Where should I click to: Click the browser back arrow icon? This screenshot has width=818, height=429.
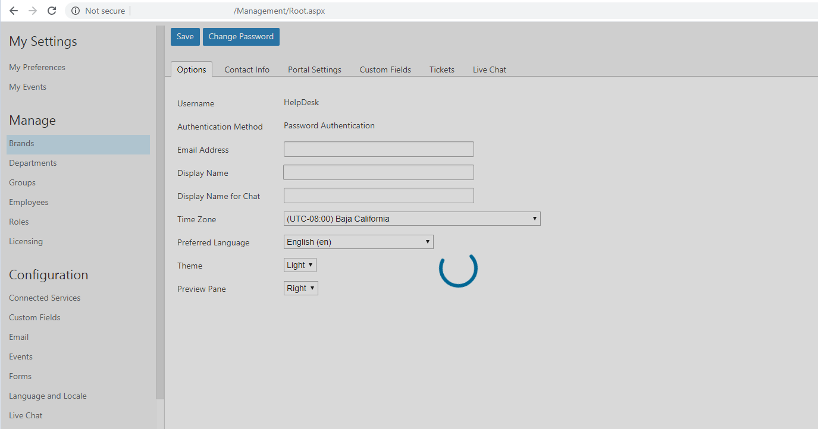[14, 11]
